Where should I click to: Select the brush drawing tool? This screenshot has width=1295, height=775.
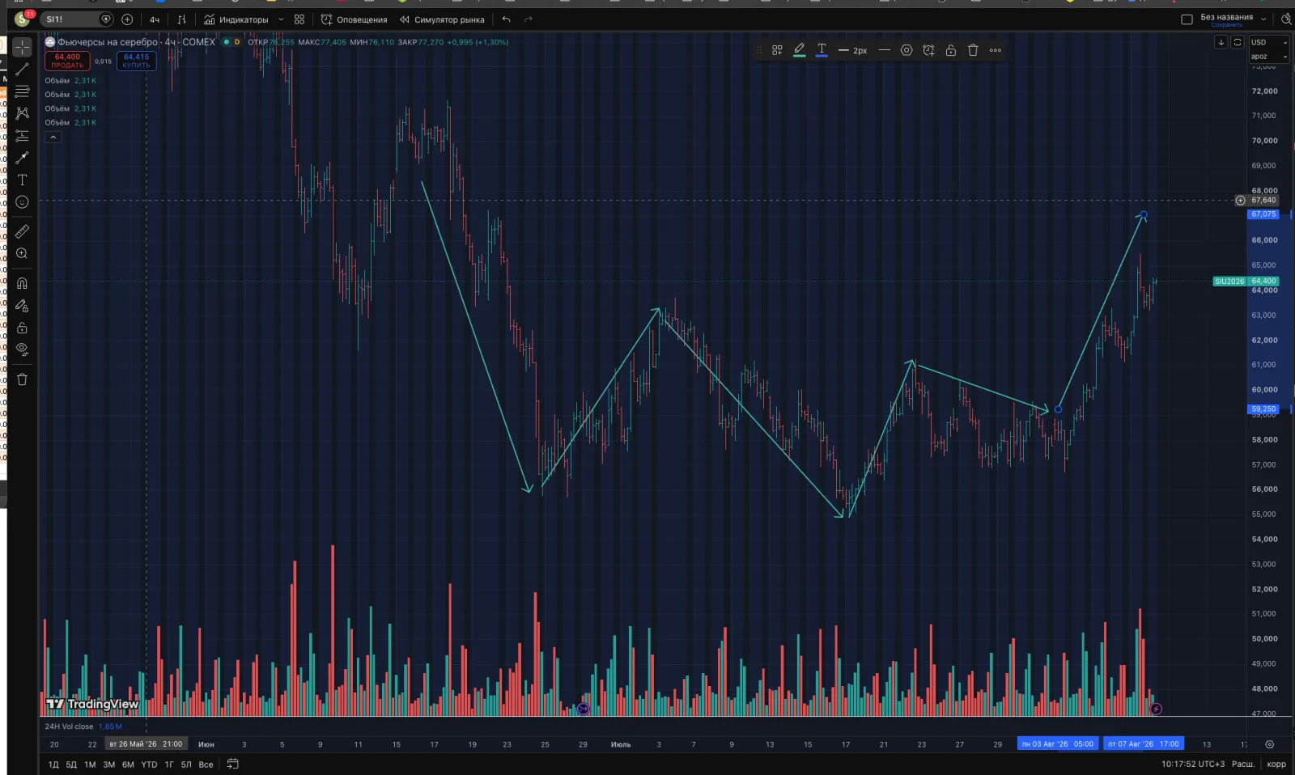coord(22,158)
